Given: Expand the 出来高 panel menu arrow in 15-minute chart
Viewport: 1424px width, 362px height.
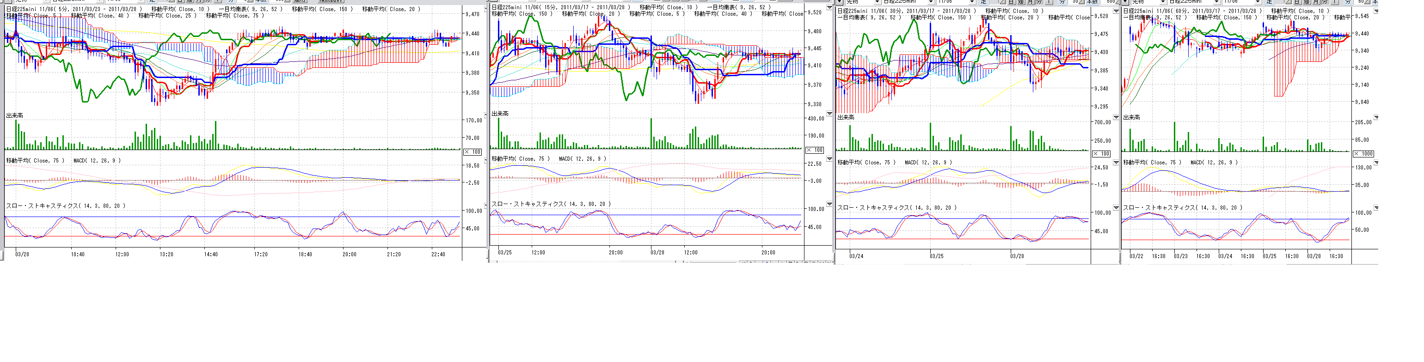Looking at the screenshot, I should [829, 114].
